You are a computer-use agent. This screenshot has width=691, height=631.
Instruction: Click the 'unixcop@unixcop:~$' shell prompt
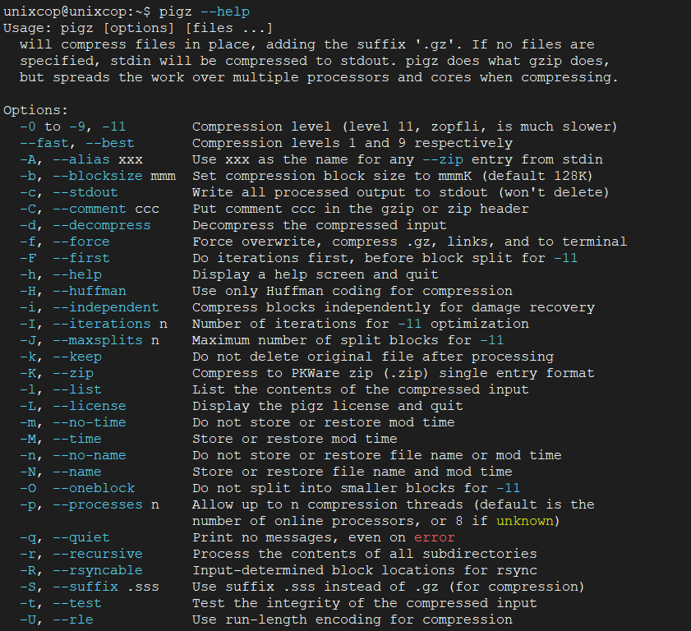76,12
